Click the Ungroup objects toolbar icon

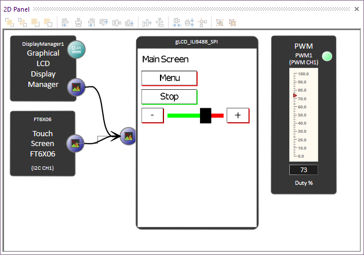click(232, 23)
